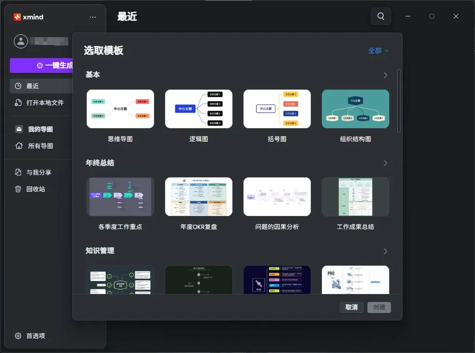Viewport: 475px width, 353px height.
Task: Click the user profile avatar icon
Action: click(21, 41)
